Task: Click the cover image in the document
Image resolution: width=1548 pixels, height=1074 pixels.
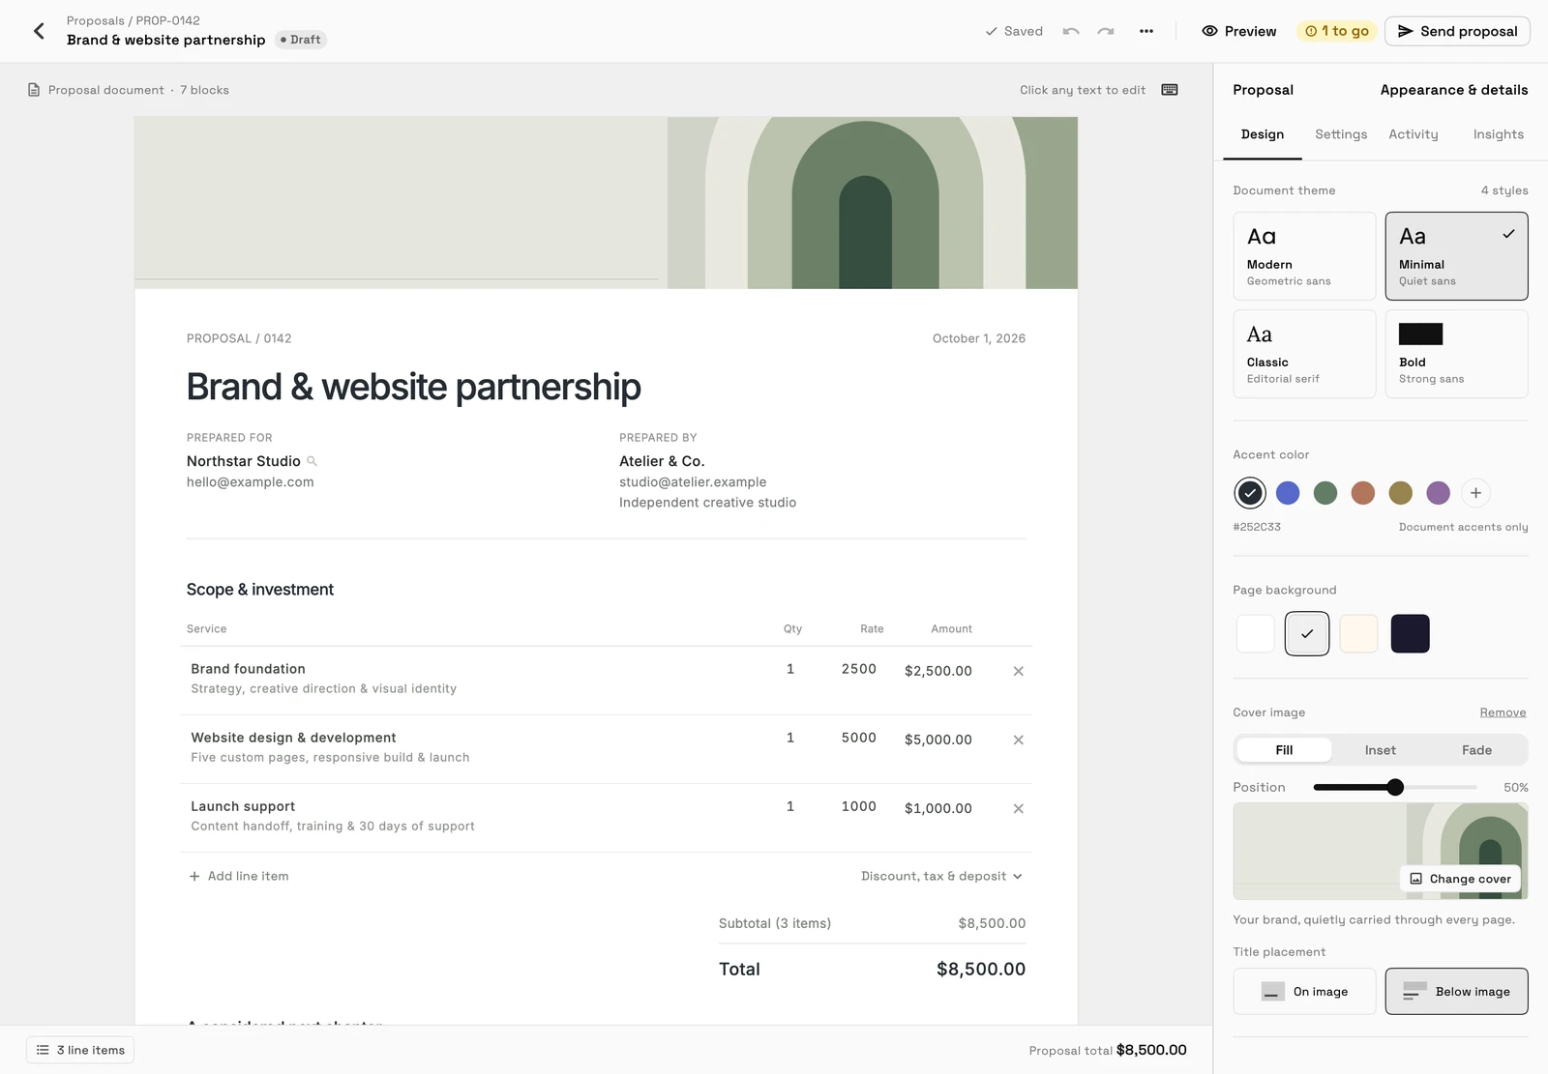Action: click(606, 203)
